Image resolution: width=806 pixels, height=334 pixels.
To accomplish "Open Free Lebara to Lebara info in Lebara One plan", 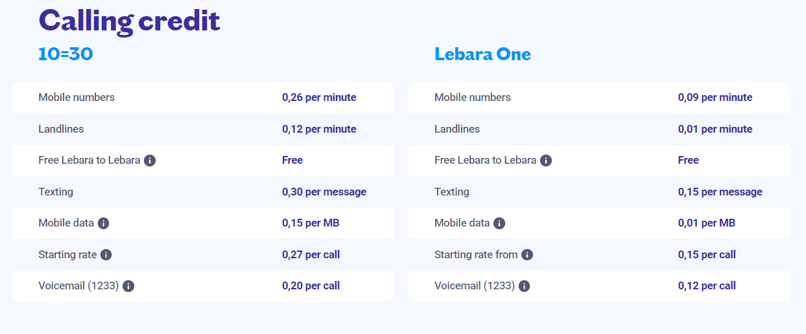I will click(546, 161).
